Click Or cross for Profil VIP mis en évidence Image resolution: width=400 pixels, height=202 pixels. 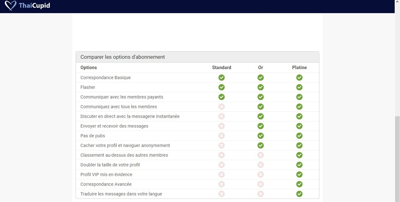[x=261, y=174]
